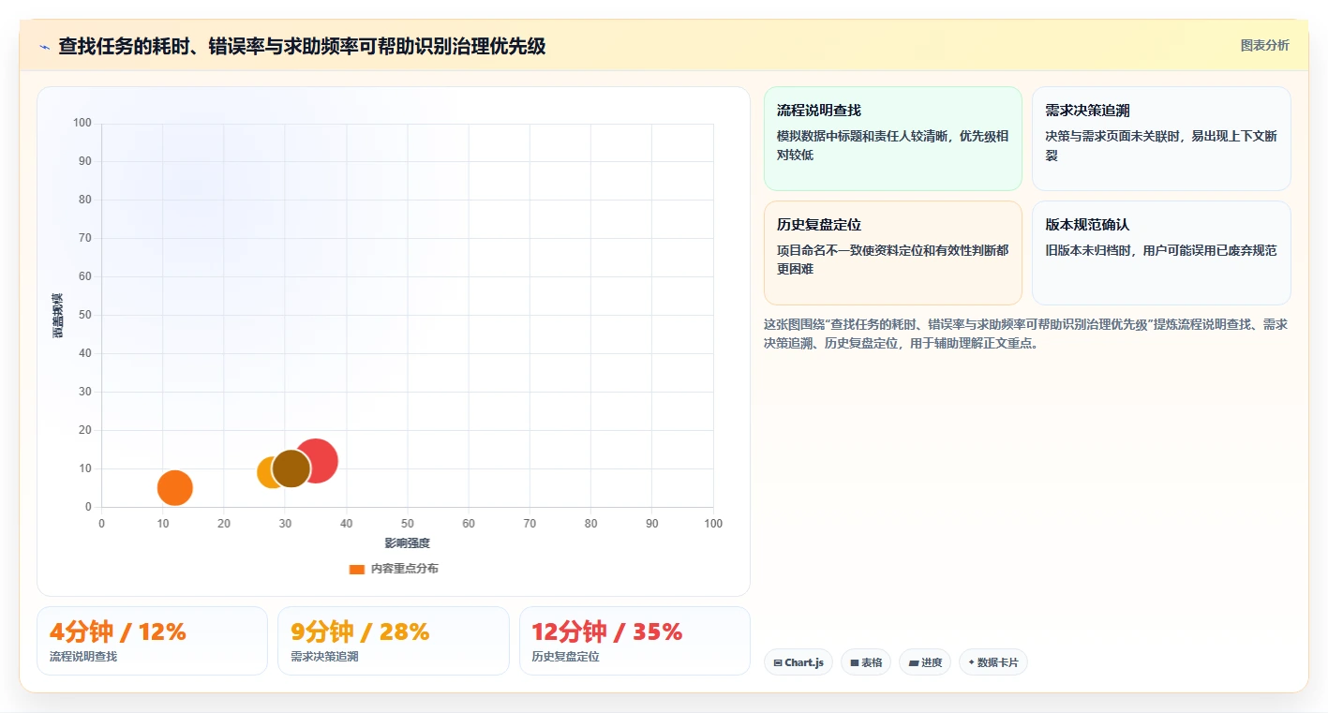Viewport: 1328px width, 713px height.
Task: Click the header title about 查找任务的耗时
Action: pos(302,46)
